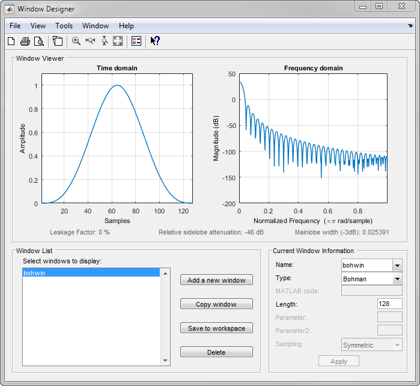Open Print Preview from the toolbar
This screenshot has width=420, height=386.
[x=39, y=41]
